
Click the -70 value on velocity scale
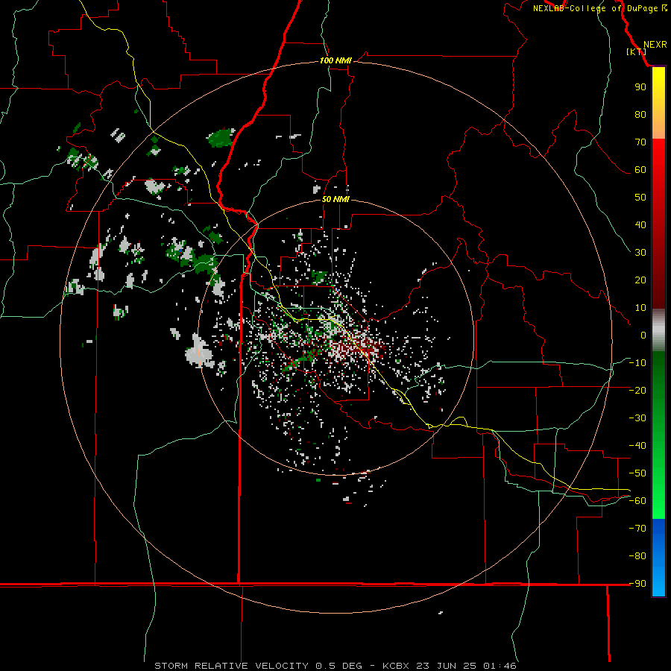(x=637, y=528)
